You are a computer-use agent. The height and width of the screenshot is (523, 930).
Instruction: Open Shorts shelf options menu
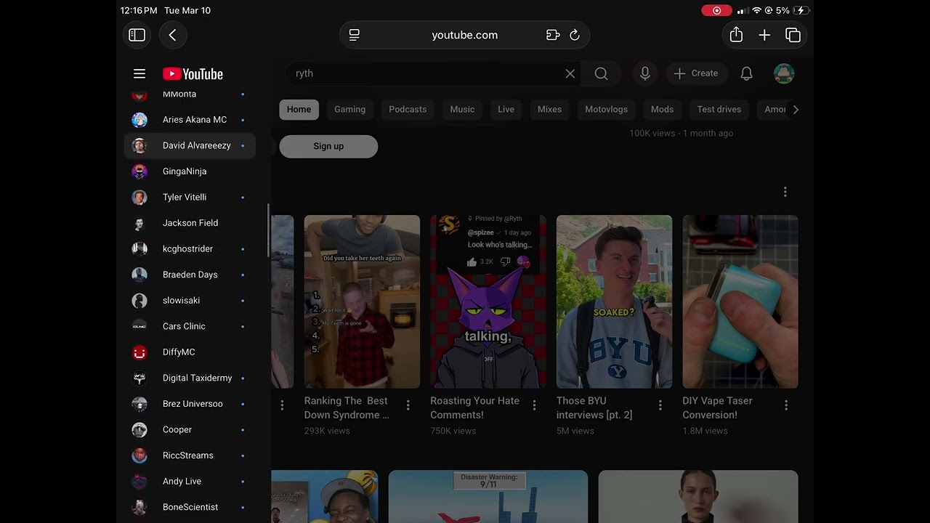[785, 192]
